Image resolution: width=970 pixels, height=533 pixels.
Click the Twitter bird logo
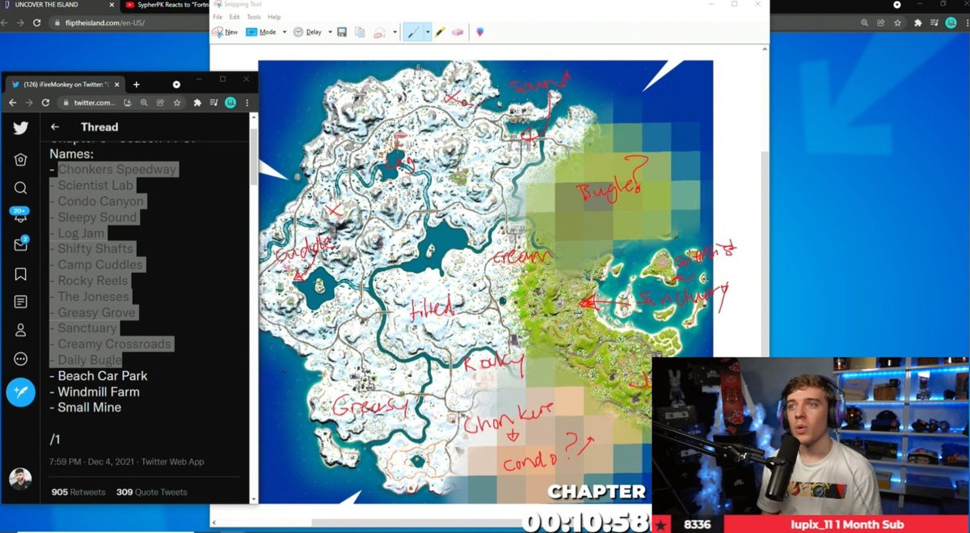20,127
